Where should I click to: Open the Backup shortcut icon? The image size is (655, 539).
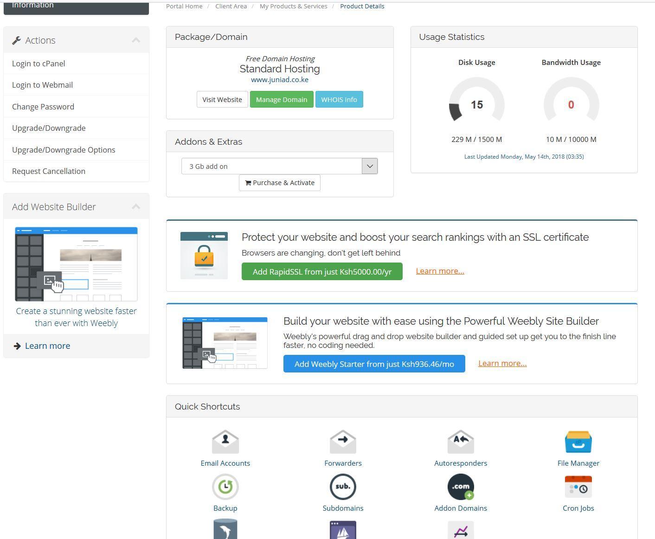pos(225,487)
